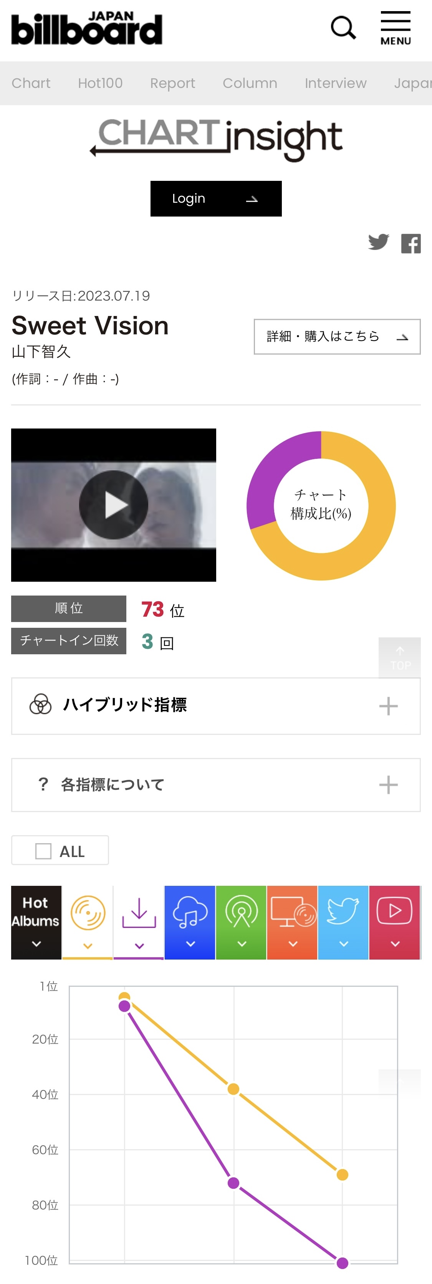Select the red YouTube video indicator tile
The height and width of the screenshot is (1284, 432).
point(395,922)
